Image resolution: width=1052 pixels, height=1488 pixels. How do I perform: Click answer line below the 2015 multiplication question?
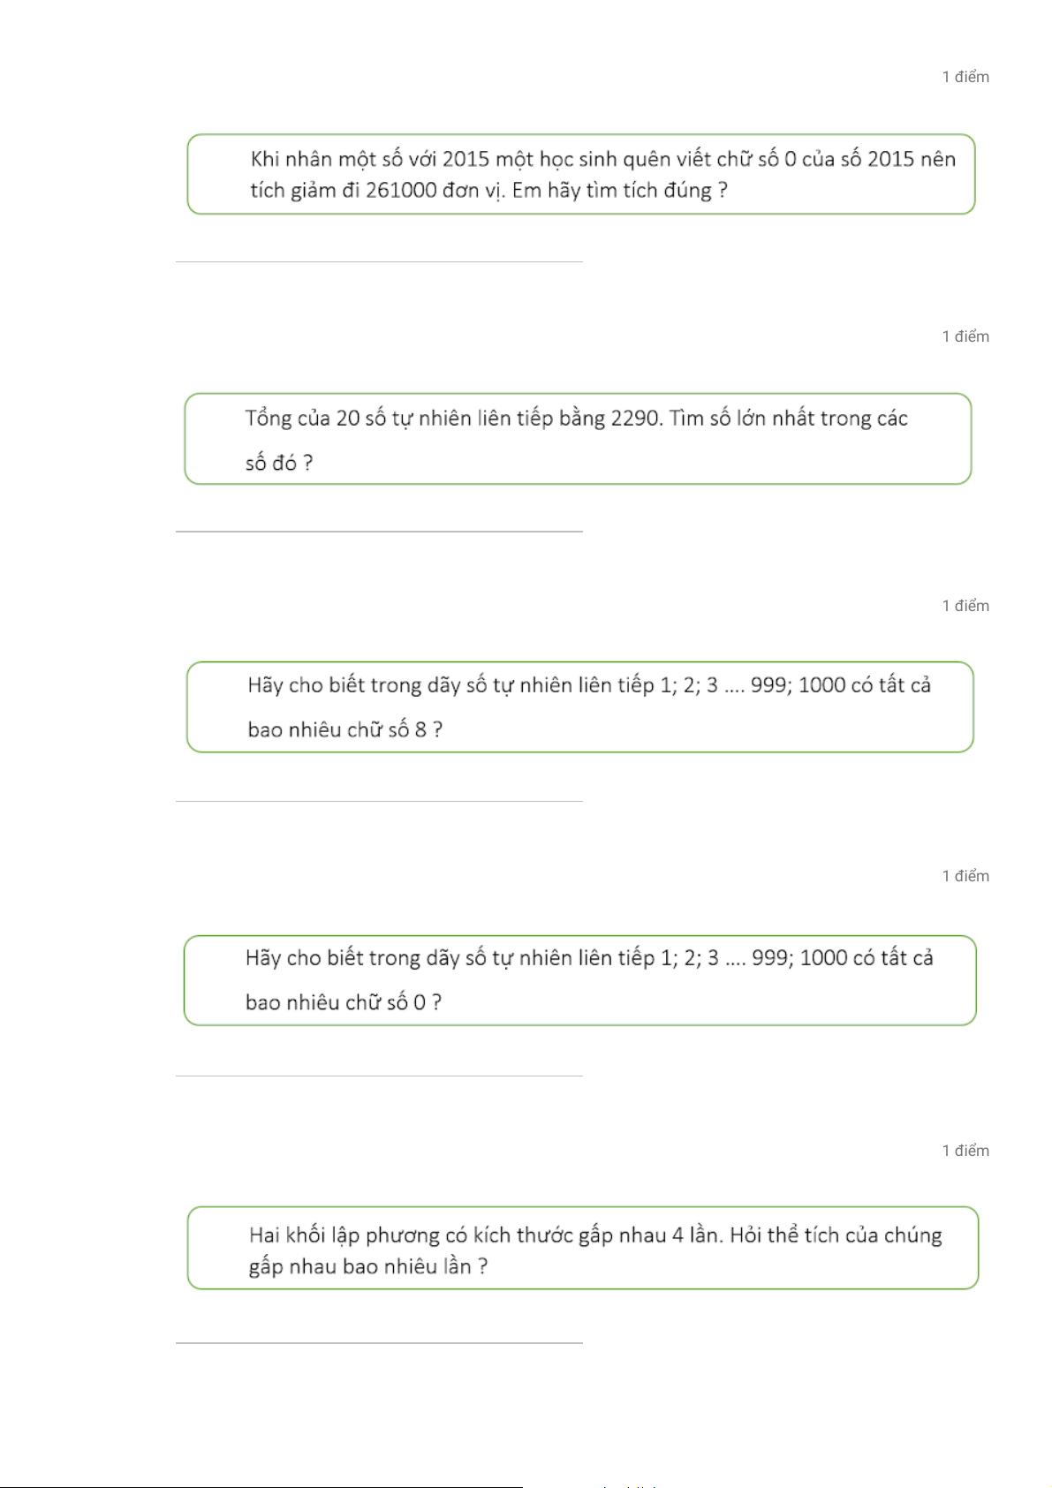tap(379, 261)
